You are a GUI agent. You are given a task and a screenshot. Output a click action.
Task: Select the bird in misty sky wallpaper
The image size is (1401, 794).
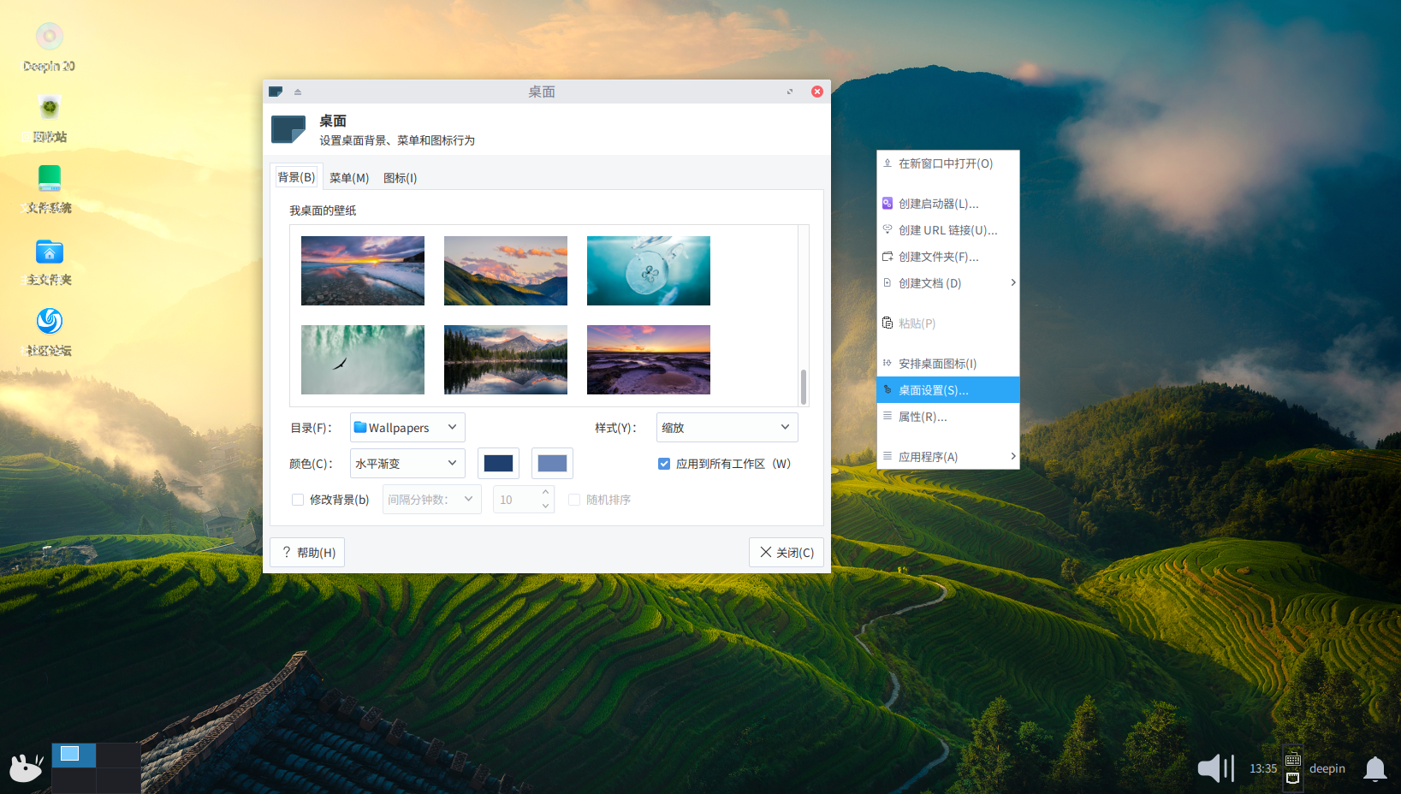coord(363,359)
